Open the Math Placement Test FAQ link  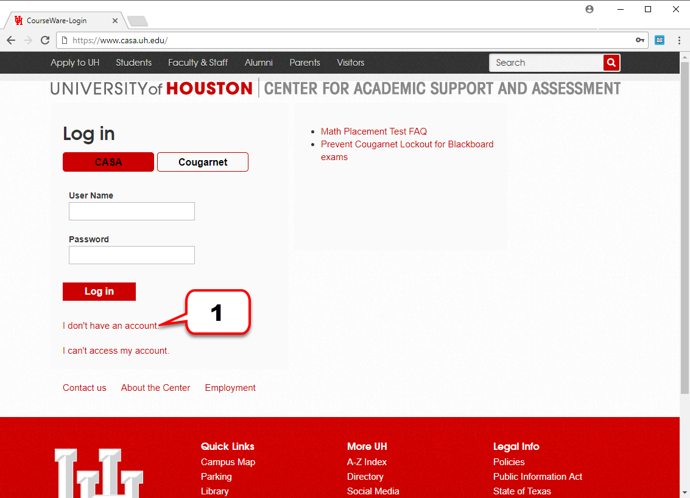373,131
